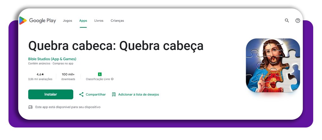Go to the Livros tab
The height and width of the screenshot is (140, 322).
click(x=99, y=21)
